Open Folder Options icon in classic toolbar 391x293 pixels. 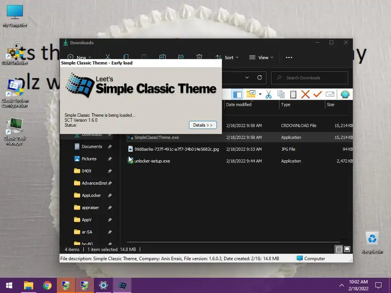251,94
